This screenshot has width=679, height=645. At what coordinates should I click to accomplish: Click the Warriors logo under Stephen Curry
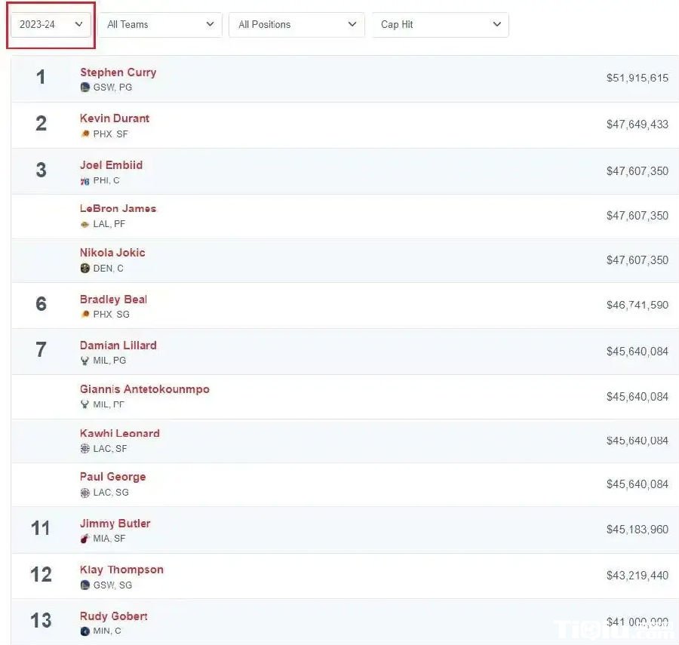pyautogui.click(x=85, y=88)
